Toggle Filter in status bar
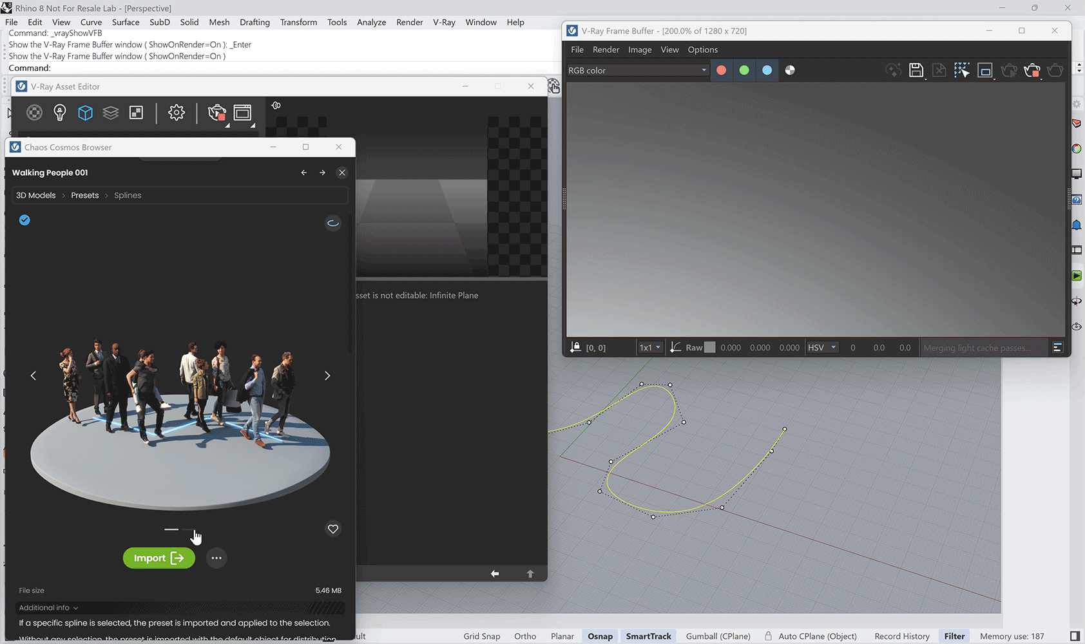The image size is (1085, 644). pos(954,636)
